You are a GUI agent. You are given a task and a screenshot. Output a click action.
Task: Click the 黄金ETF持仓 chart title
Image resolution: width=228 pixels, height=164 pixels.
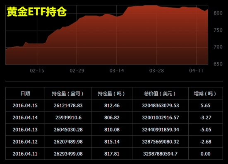[x=37, y=12]
